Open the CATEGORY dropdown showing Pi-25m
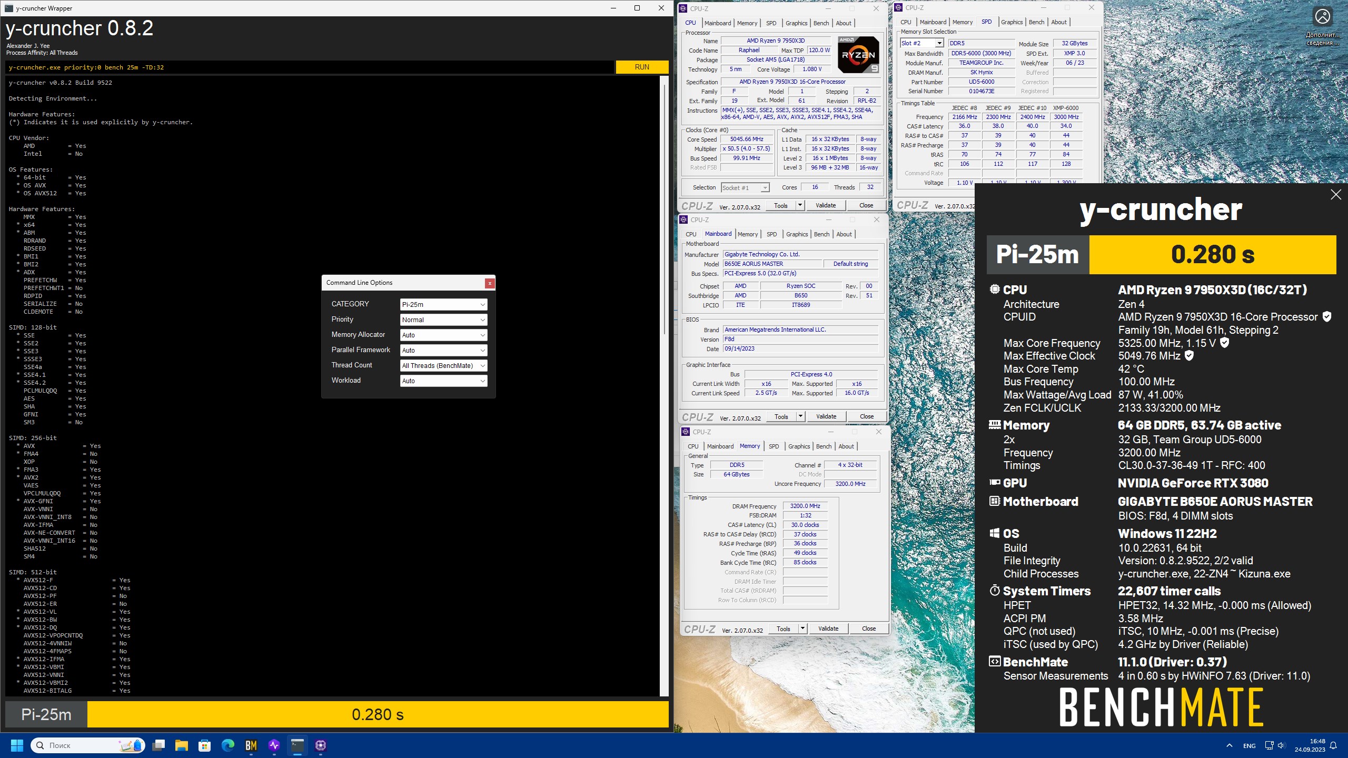This screenshot has height=758, width=1348. pyautogui.click(x=443, y=304)
